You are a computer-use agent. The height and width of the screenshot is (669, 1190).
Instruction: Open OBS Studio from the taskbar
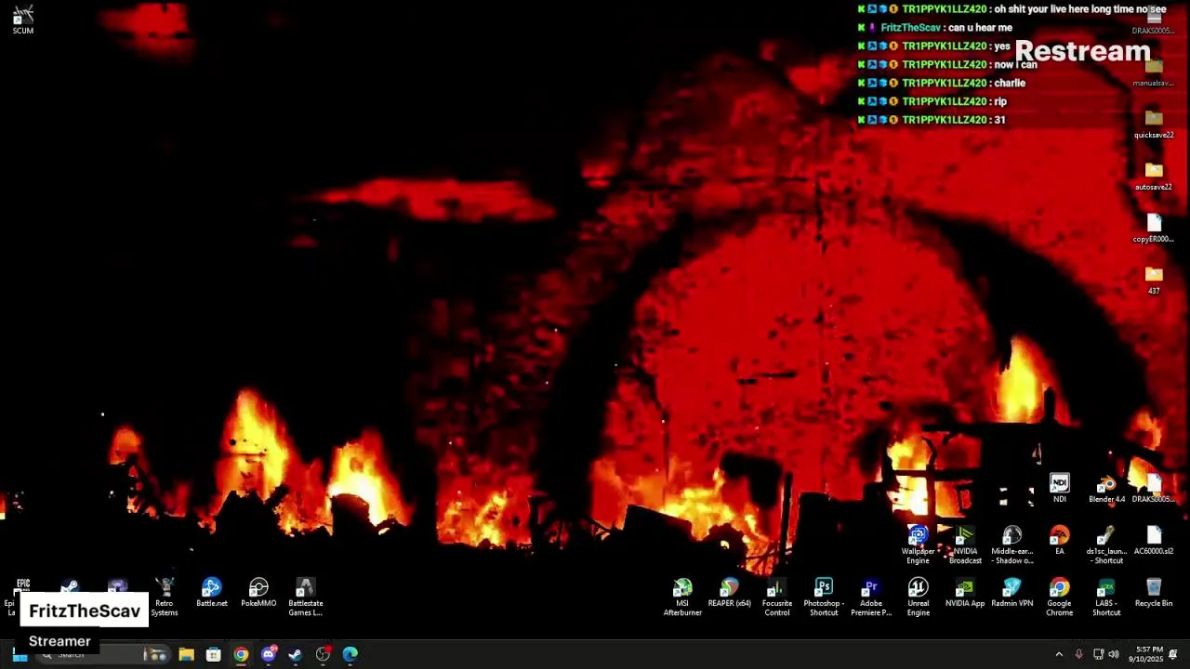click(323, 654)
